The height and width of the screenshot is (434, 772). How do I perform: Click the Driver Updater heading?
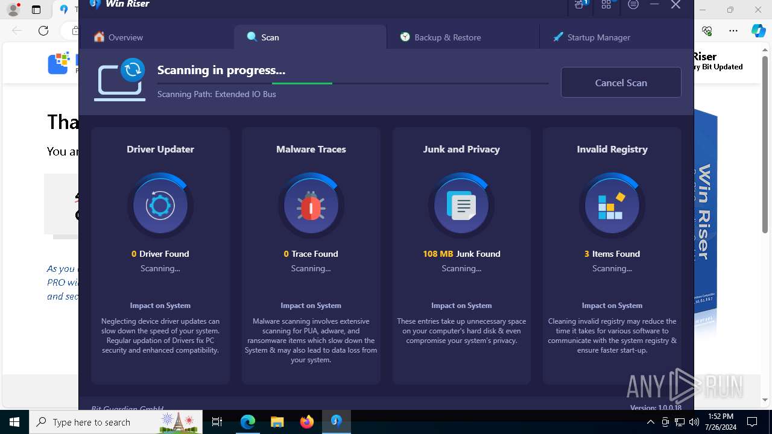[x=160, y=149]
